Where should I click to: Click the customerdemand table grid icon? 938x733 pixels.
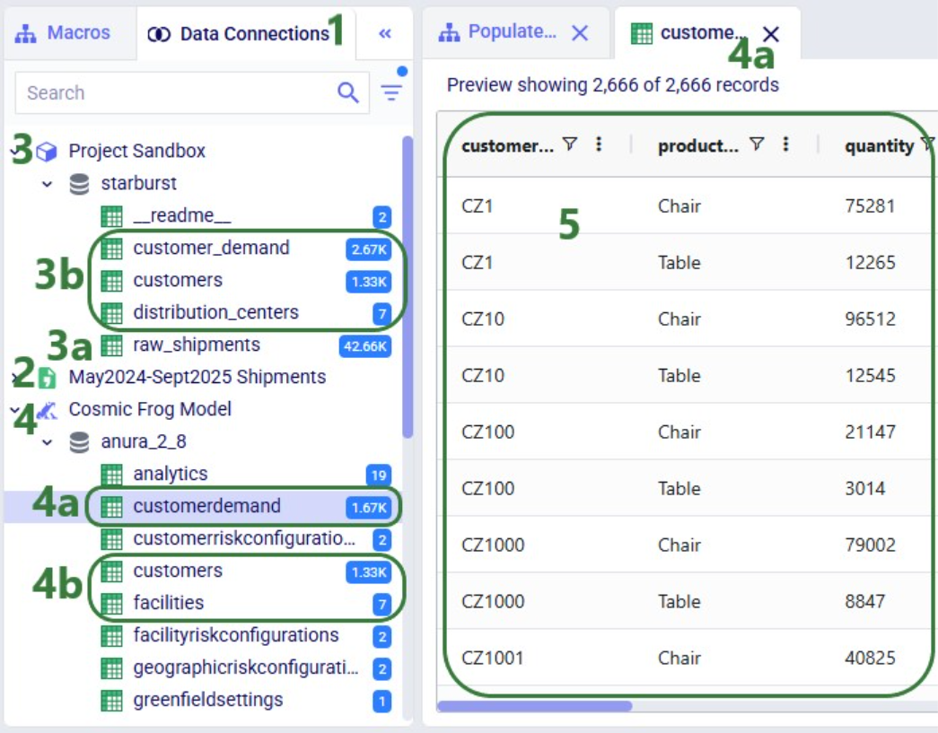point(112,506)
